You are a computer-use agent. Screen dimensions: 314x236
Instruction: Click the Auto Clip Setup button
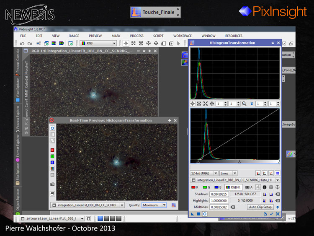click(x=260, y=207)
